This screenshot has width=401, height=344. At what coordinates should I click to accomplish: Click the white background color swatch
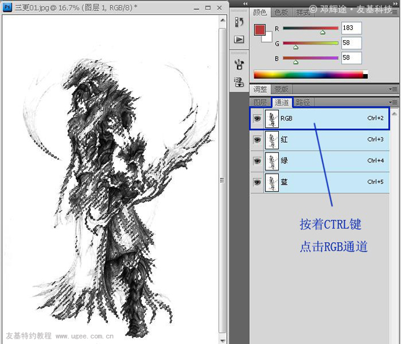(x=268, y=38)
